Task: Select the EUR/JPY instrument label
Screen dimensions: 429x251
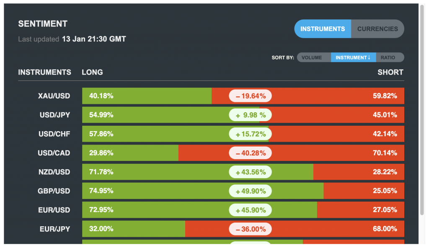Action: tap(55, 229)
